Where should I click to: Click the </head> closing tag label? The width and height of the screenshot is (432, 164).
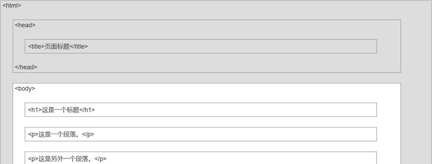click(26, 67)
